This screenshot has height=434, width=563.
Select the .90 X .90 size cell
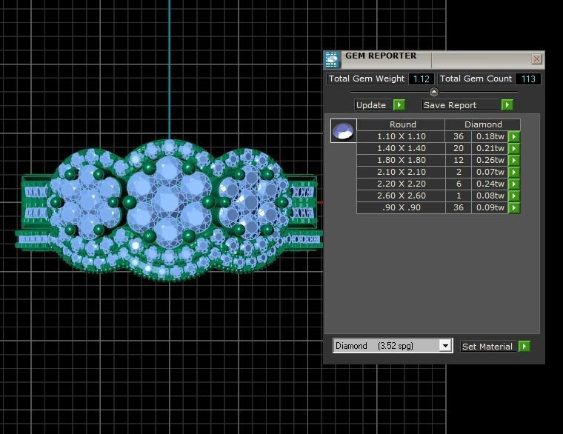[x=401, y=207]
